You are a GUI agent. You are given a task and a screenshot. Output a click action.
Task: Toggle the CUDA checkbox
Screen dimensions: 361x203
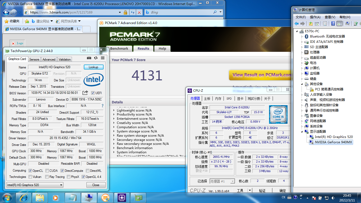point(47,171)
